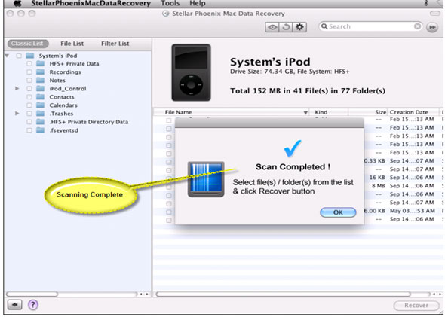This screenshot has height=317, width=445.
Task: Click the .fseventsd folder icon
Action: (41, 130)
